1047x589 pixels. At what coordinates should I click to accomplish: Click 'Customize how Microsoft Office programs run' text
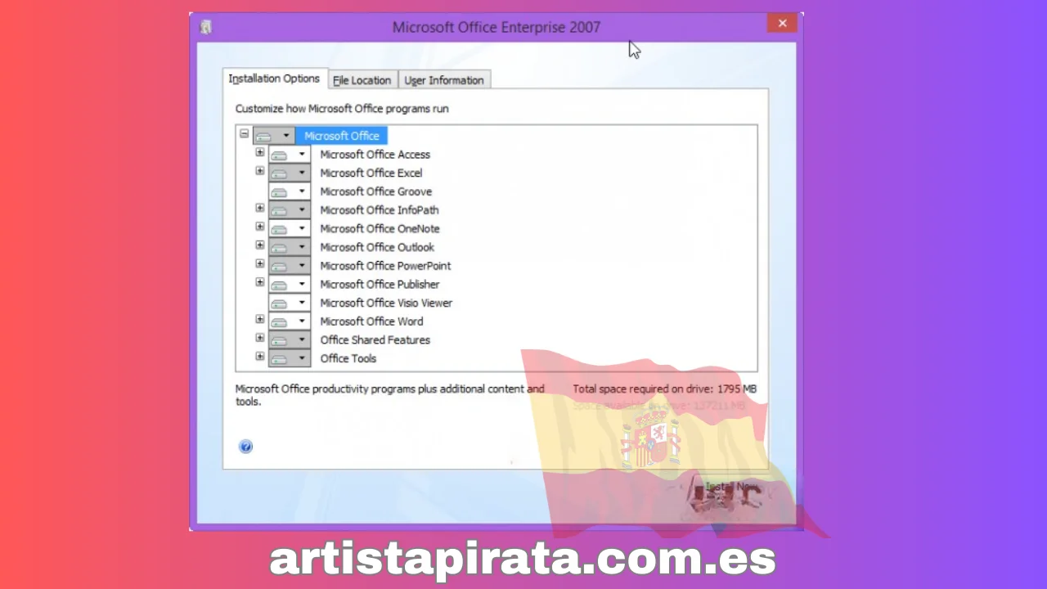point(342,109)
